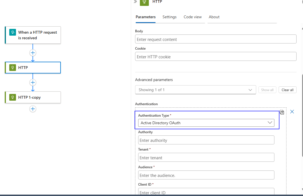Open the Authentication Type selection list

(206, 123)
